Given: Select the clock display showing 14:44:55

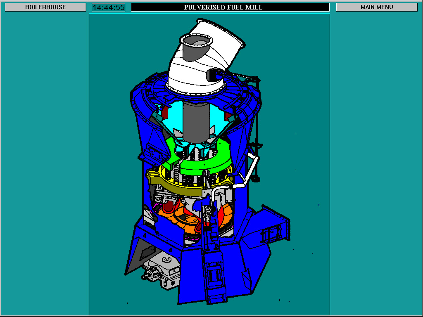Looking at the screenshot, I should point(109,7).
